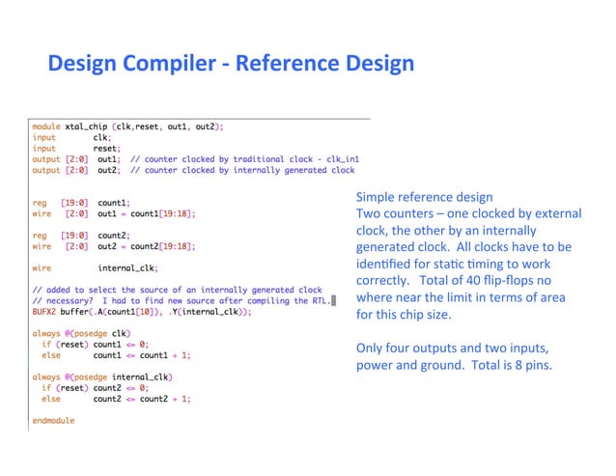Click the 'input clk;' code line
Image resolution: width=616 pixels, height=476 pixels.
tap(71, 137)
